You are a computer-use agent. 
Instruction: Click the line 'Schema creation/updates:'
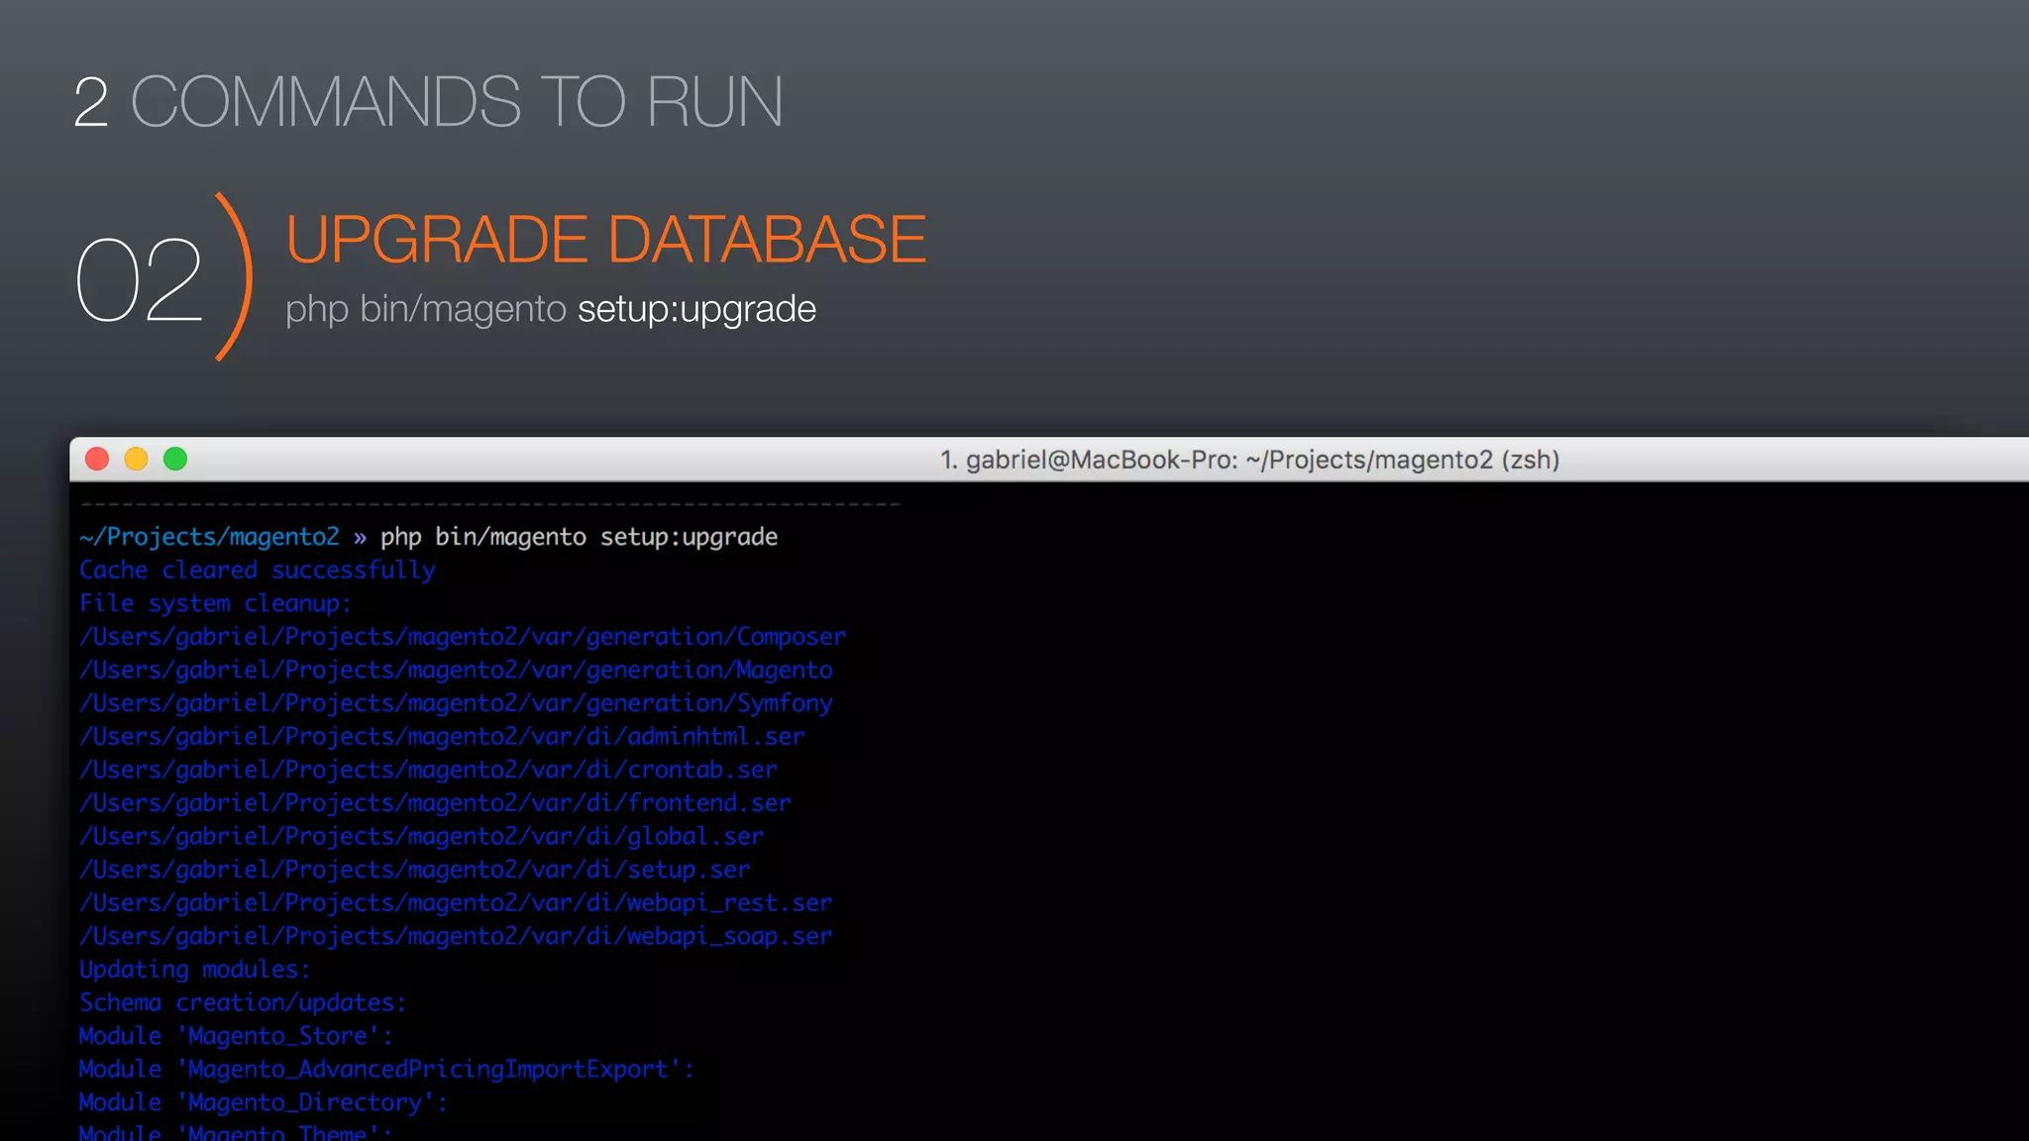click(243, 1002)
